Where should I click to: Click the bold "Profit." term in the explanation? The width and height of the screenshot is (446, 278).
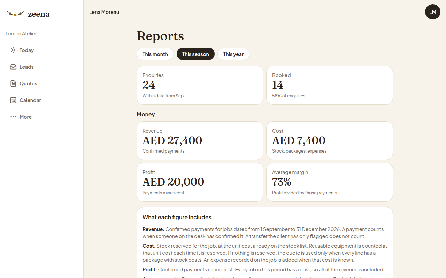click(x=149, y=270)
